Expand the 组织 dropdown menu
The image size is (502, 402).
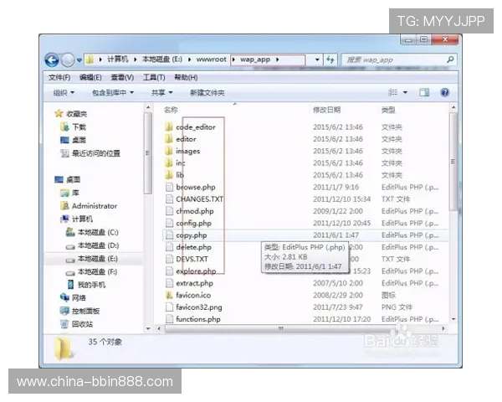click(64, 92)
